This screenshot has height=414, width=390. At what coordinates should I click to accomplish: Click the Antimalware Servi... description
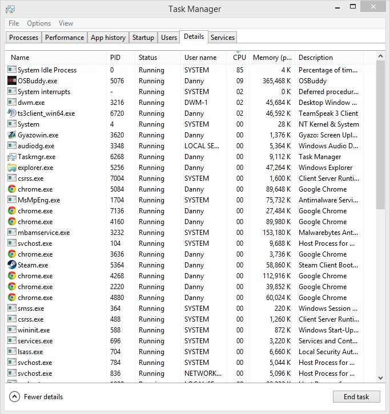tap(328, 200)
